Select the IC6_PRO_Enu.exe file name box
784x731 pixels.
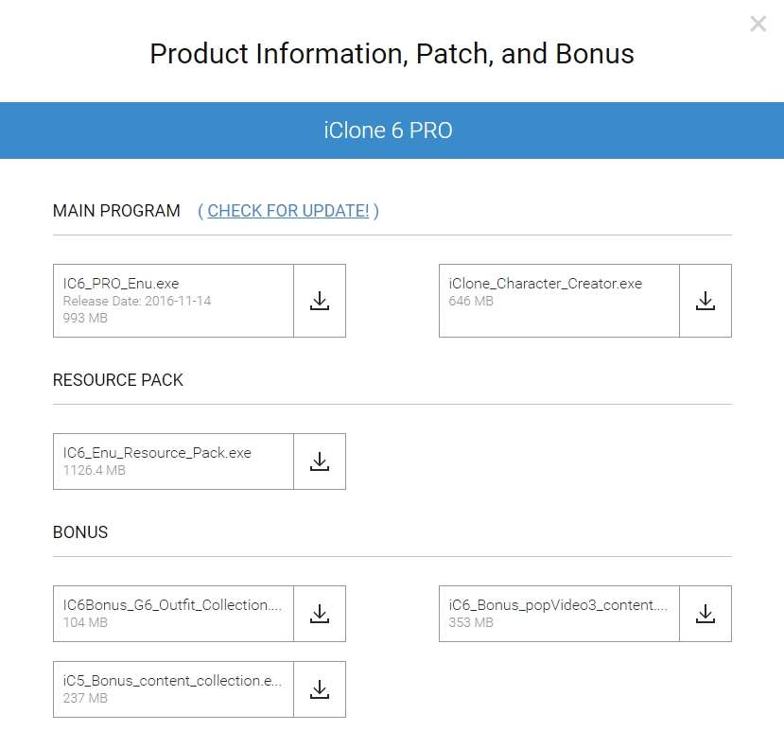[x=173, y=301]
